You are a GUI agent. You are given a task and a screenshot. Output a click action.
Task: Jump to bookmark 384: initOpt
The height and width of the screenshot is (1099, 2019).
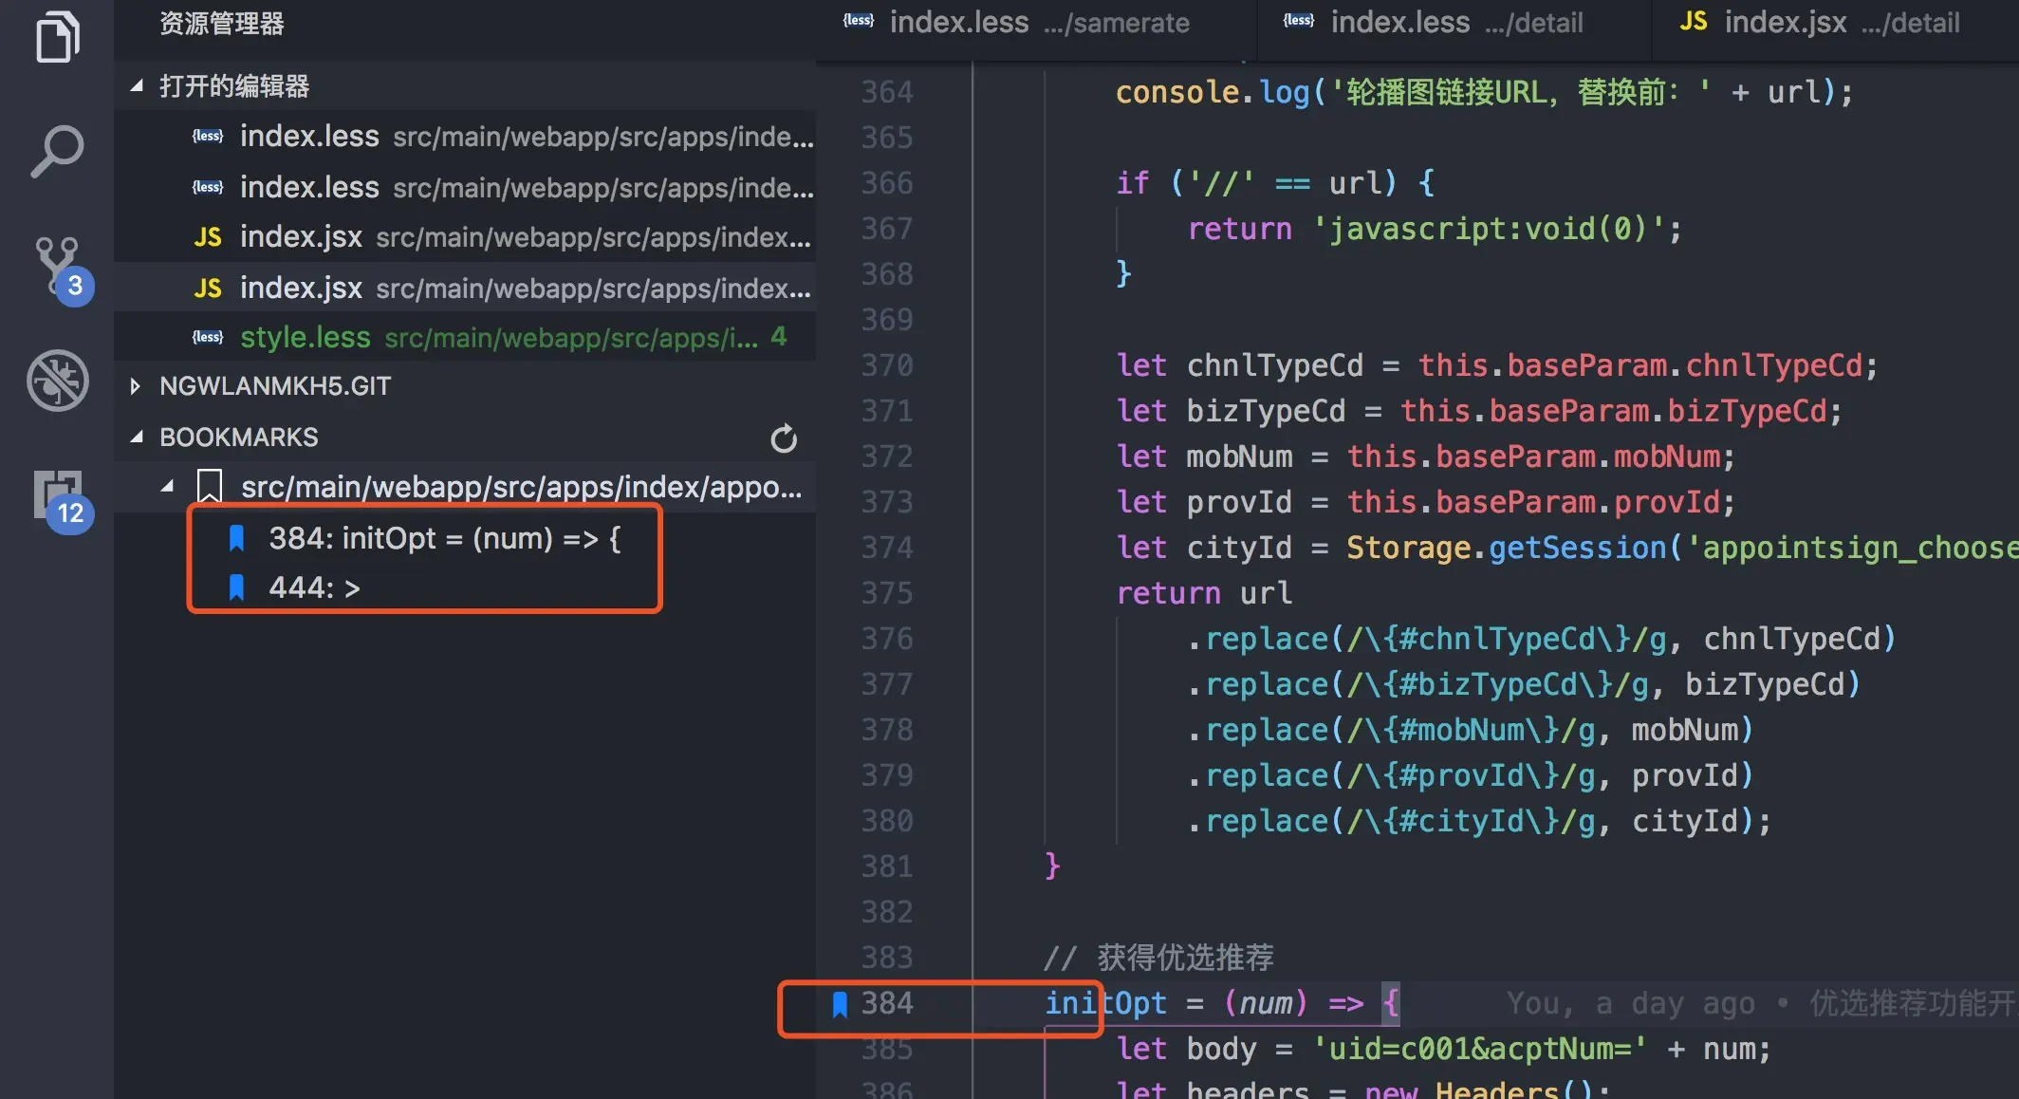point(444,539)
